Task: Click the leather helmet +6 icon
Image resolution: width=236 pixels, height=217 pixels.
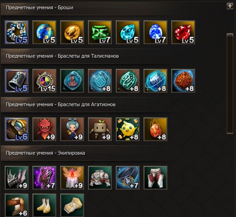Action: pos(17,205)
